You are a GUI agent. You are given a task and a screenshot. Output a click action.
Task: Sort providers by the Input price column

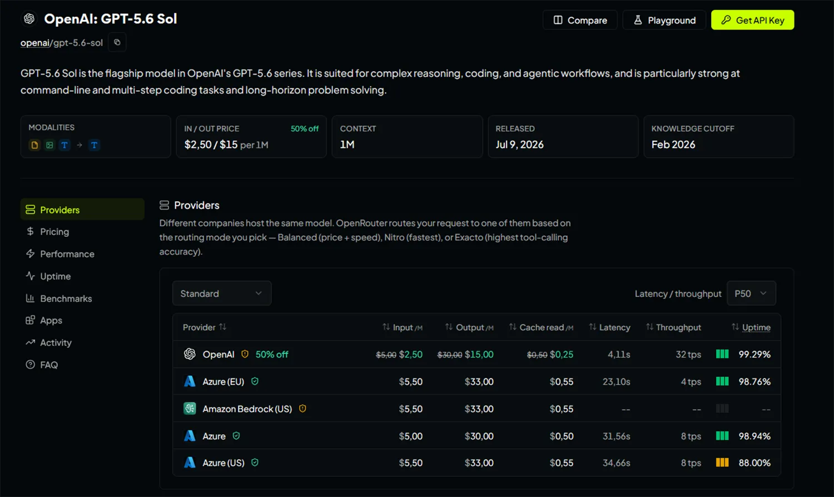click(402, 327)
